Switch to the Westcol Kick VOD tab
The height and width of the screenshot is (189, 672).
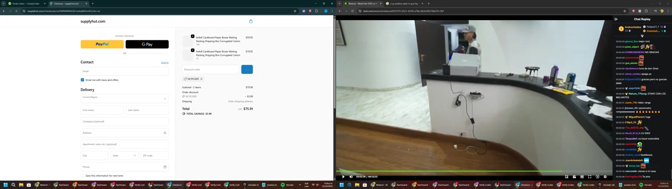pyautogui.click(x=363, y=4)
